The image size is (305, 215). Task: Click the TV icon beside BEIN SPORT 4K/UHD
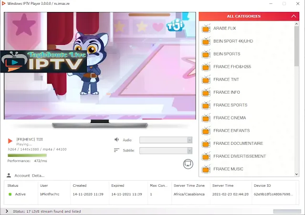coord(206,41)
